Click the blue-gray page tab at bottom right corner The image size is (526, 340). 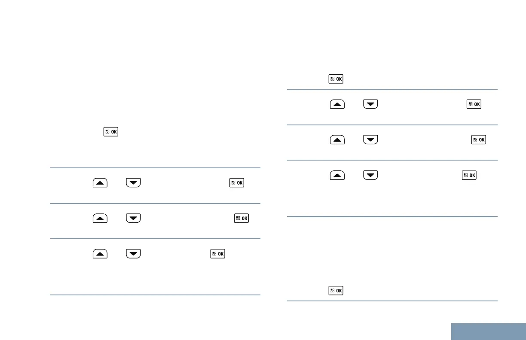489,331
